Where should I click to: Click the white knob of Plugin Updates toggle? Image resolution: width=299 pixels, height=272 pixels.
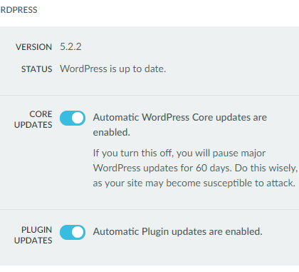pyautogui.click(x=78, y=232)
